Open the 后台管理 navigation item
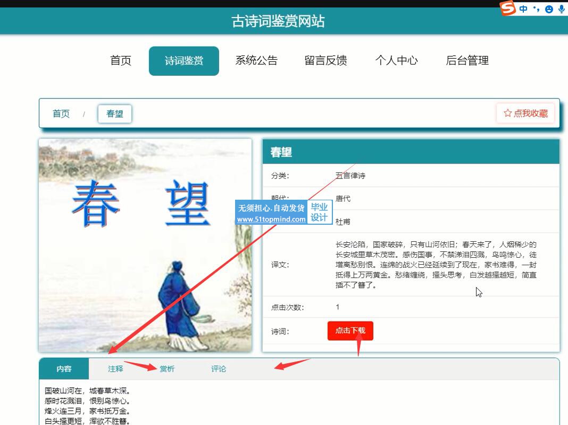 click(x=467, y=61)
